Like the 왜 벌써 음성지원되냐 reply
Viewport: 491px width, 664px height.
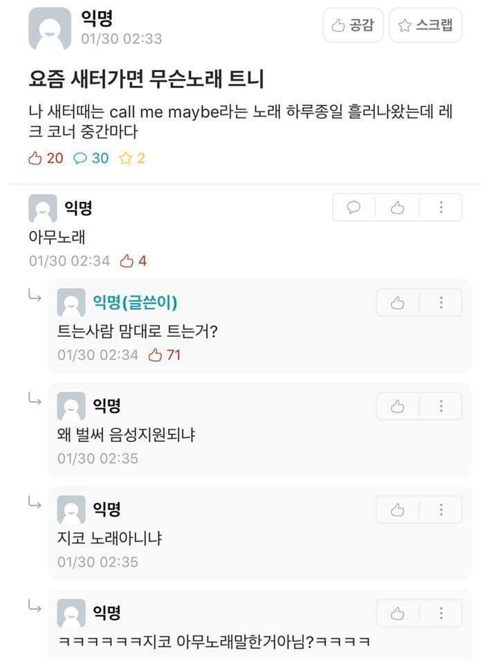(398, 406)
